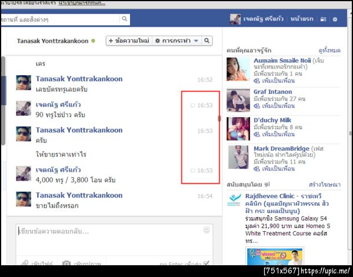Click the Rajdhevee Clinic ad title link
This screenshot has width=353, height=277.
coord(287,203)
